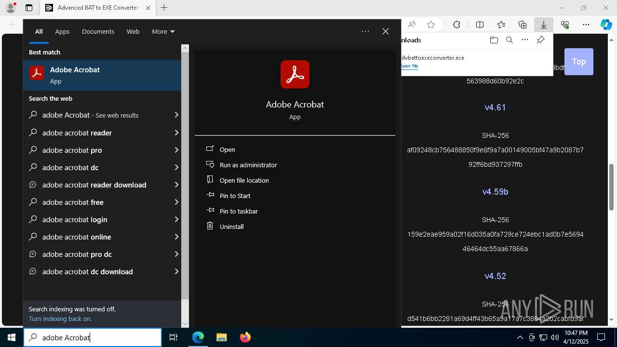Open Browser essentials heart icon
The height and width of the screenshot is (347, 617).
(565, 25)
